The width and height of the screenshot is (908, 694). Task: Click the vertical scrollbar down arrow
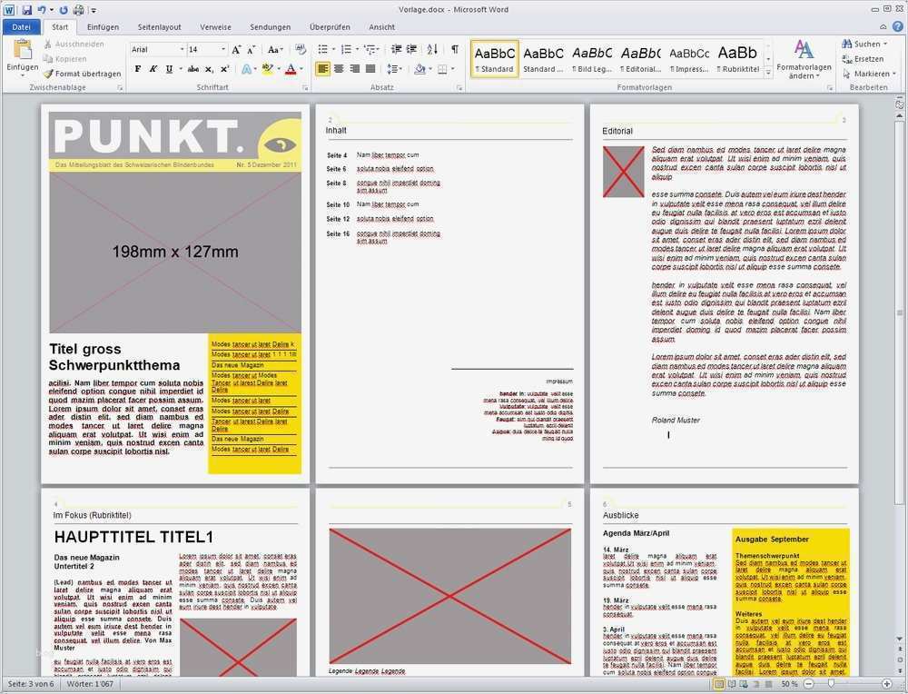(x=899, y=639)
